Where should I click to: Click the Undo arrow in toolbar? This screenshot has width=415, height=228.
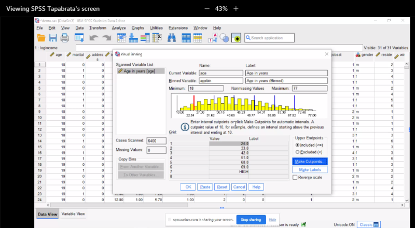(95, 38)
